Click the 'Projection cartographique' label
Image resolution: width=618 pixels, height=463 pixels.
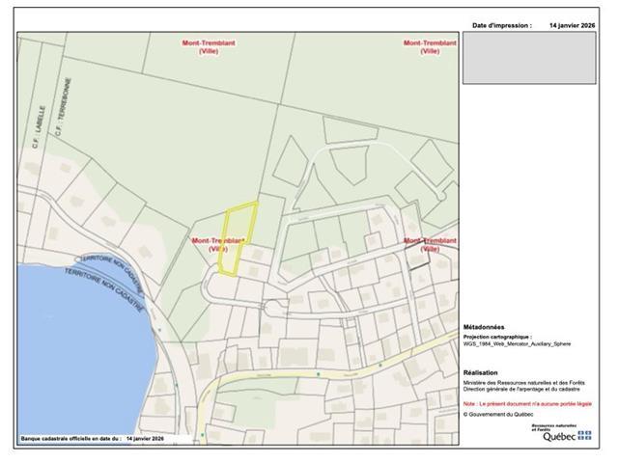(497, 338)
